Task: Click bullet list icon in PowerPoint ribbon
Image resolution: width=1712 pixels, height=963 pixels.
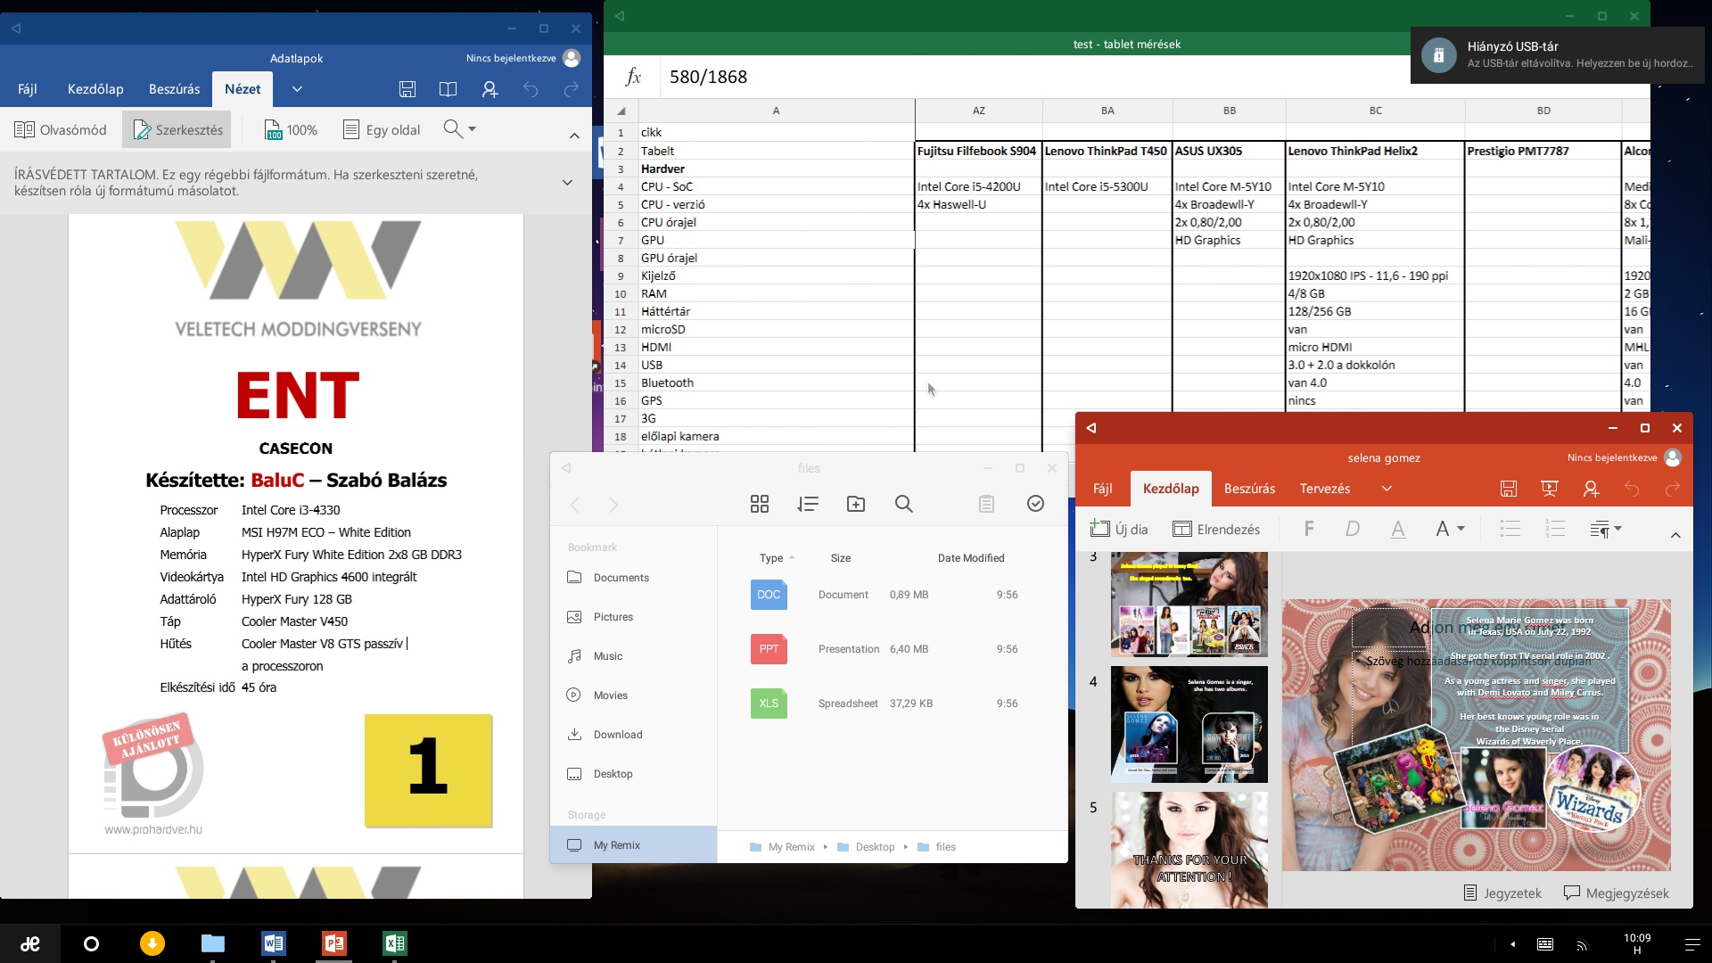Action: 1510,529
